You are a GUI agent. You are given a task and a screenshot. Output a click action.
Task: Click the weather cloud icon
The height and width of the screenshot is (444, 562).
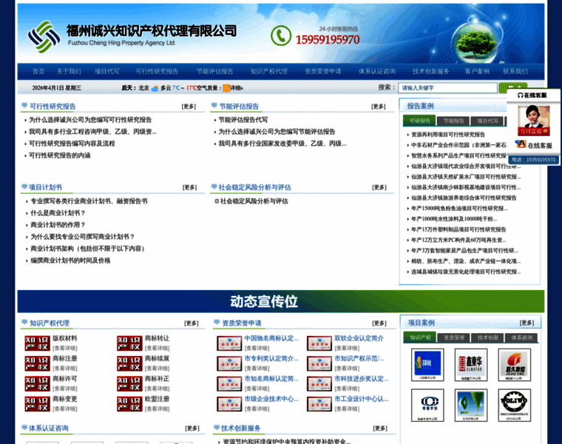(155, 87)
